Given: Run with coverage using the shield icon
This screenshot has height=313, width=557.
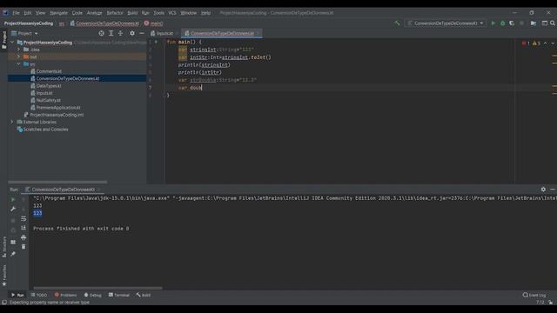Looking at the screenshot, I should 512,23.
